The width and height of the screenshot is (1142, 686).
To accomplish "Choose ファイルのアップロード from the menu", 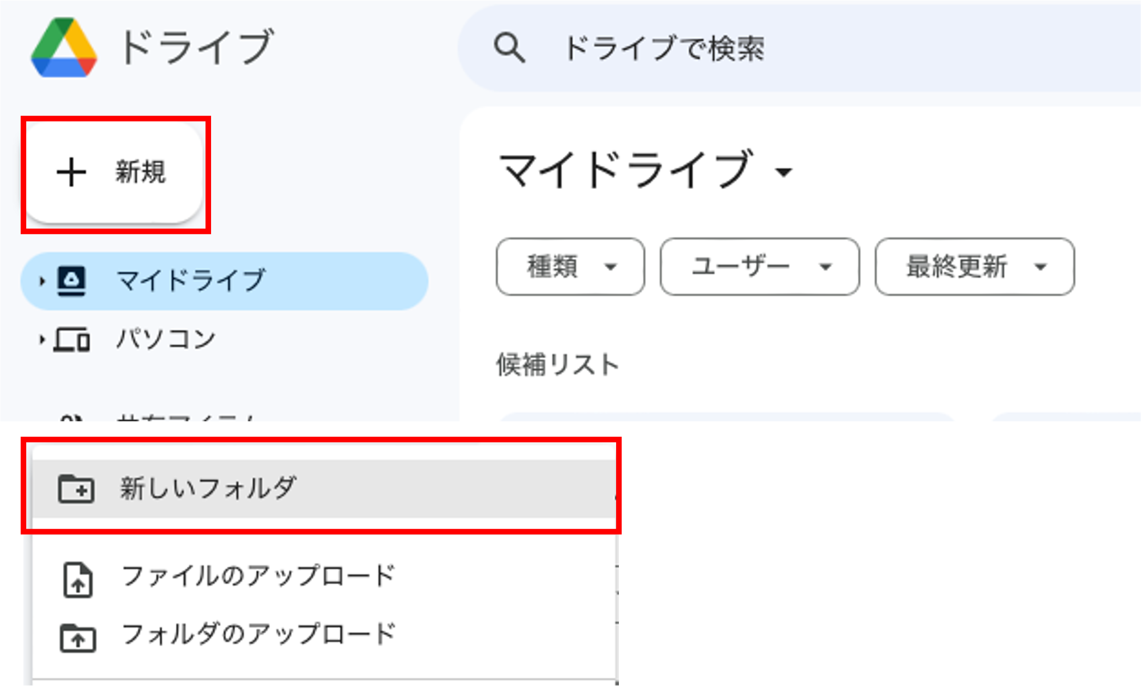I will pos(258,576).
